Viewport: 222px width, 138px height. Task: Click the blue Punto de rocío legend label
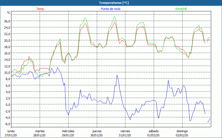point(110,9)
